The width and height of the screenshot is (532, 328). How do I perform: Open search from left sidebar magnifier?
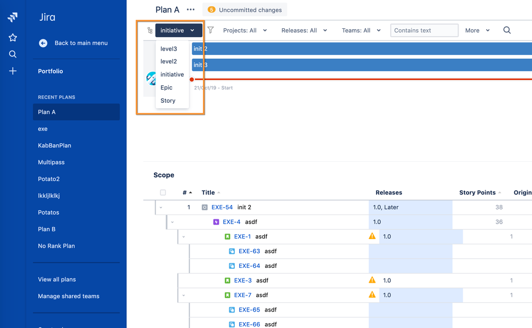13,54
